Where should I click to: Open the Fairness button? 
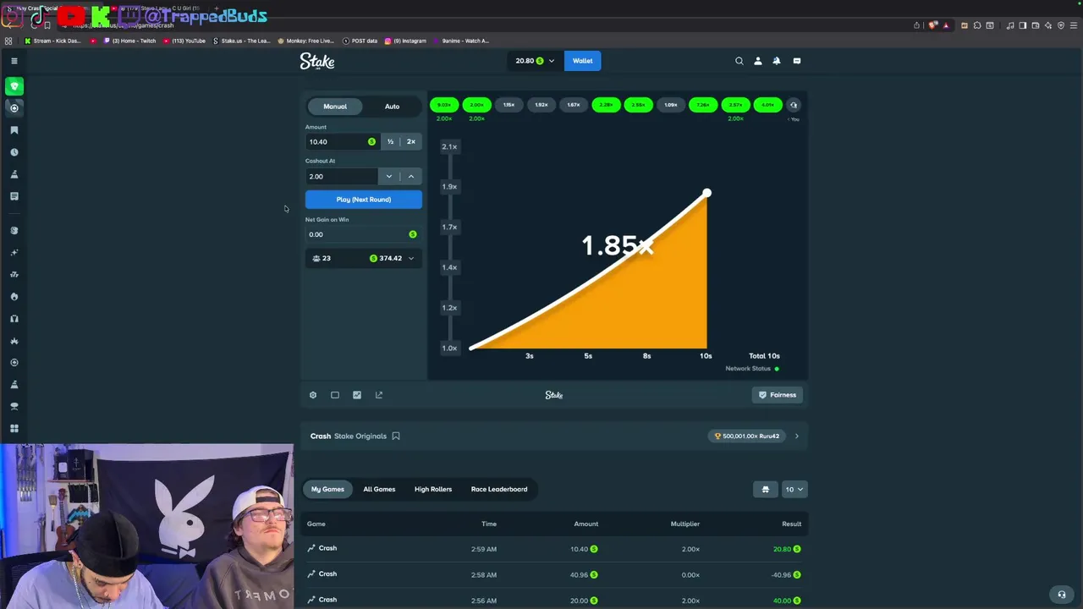pyautogui.click(x=778, y=395)
